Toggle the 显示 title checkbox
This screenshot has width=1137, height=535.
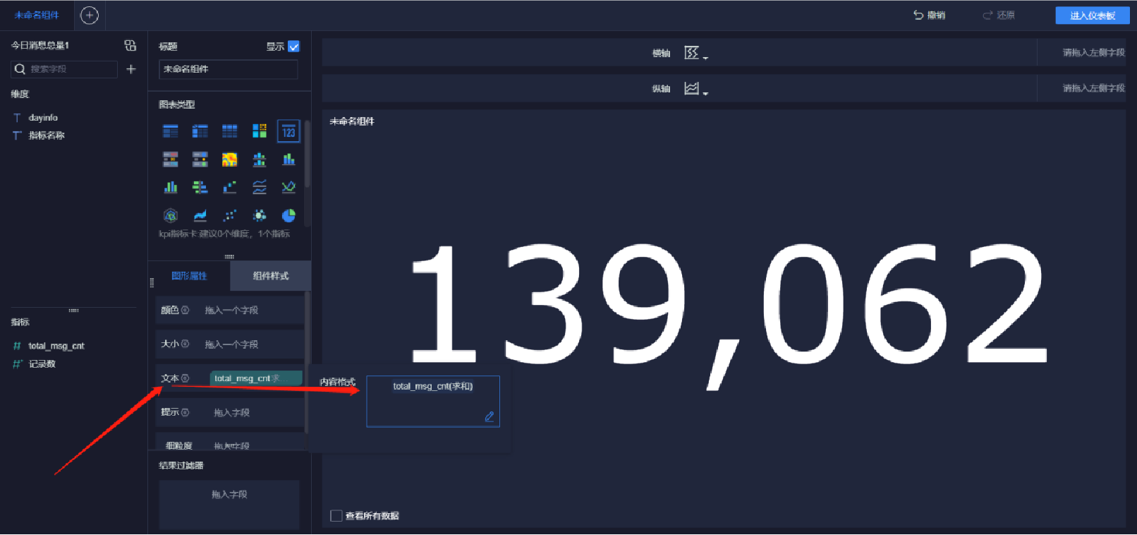(x=294, y=47)
